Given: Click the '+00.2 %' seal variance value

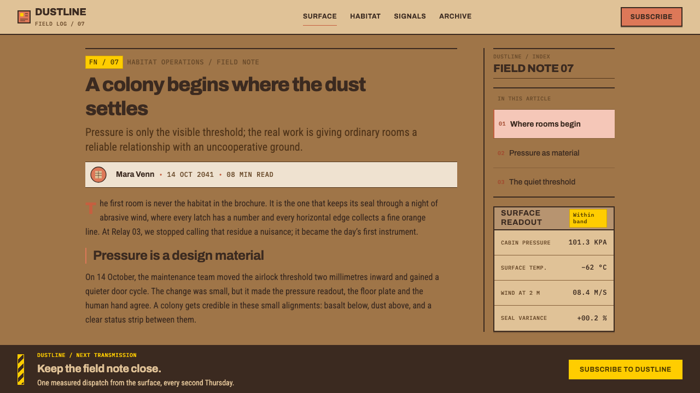Looking at the screenshot, I should [592, 318].
